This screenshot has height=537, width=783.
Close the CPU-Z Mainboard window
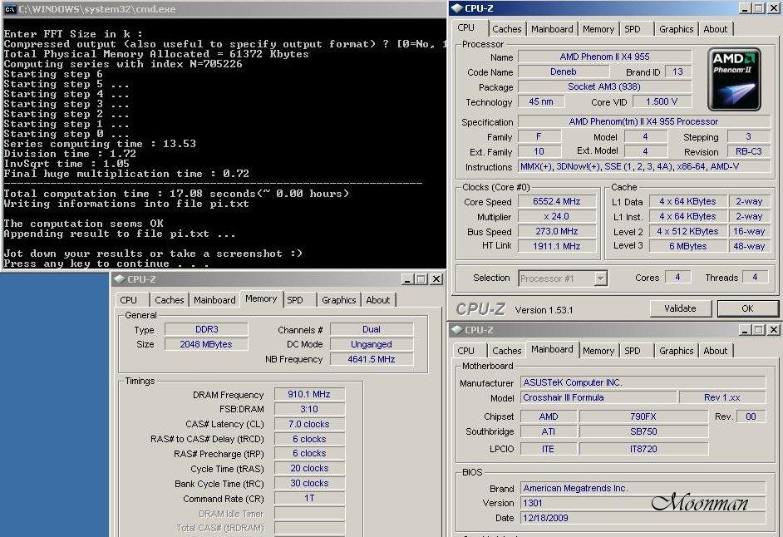774,330
